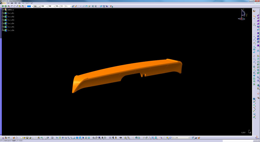Open the File (ファイル) menu
The width and height of the screenshot is (260, 142).
[x=8, y=3]
